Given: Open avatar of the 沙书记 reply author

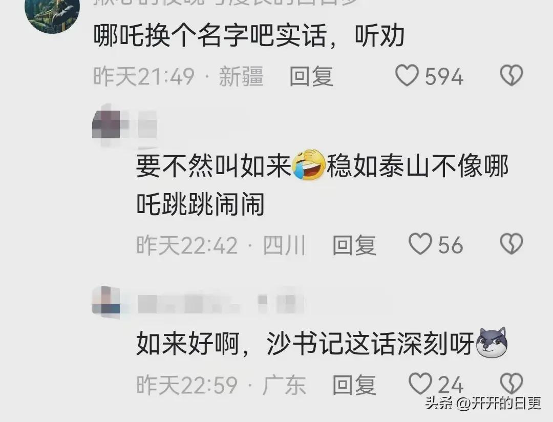Looking at the screenshot, I should tap(107, 301).
